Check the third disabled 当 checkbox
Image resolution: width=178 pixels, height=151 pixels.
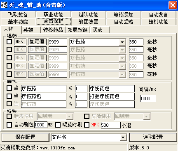9,104
